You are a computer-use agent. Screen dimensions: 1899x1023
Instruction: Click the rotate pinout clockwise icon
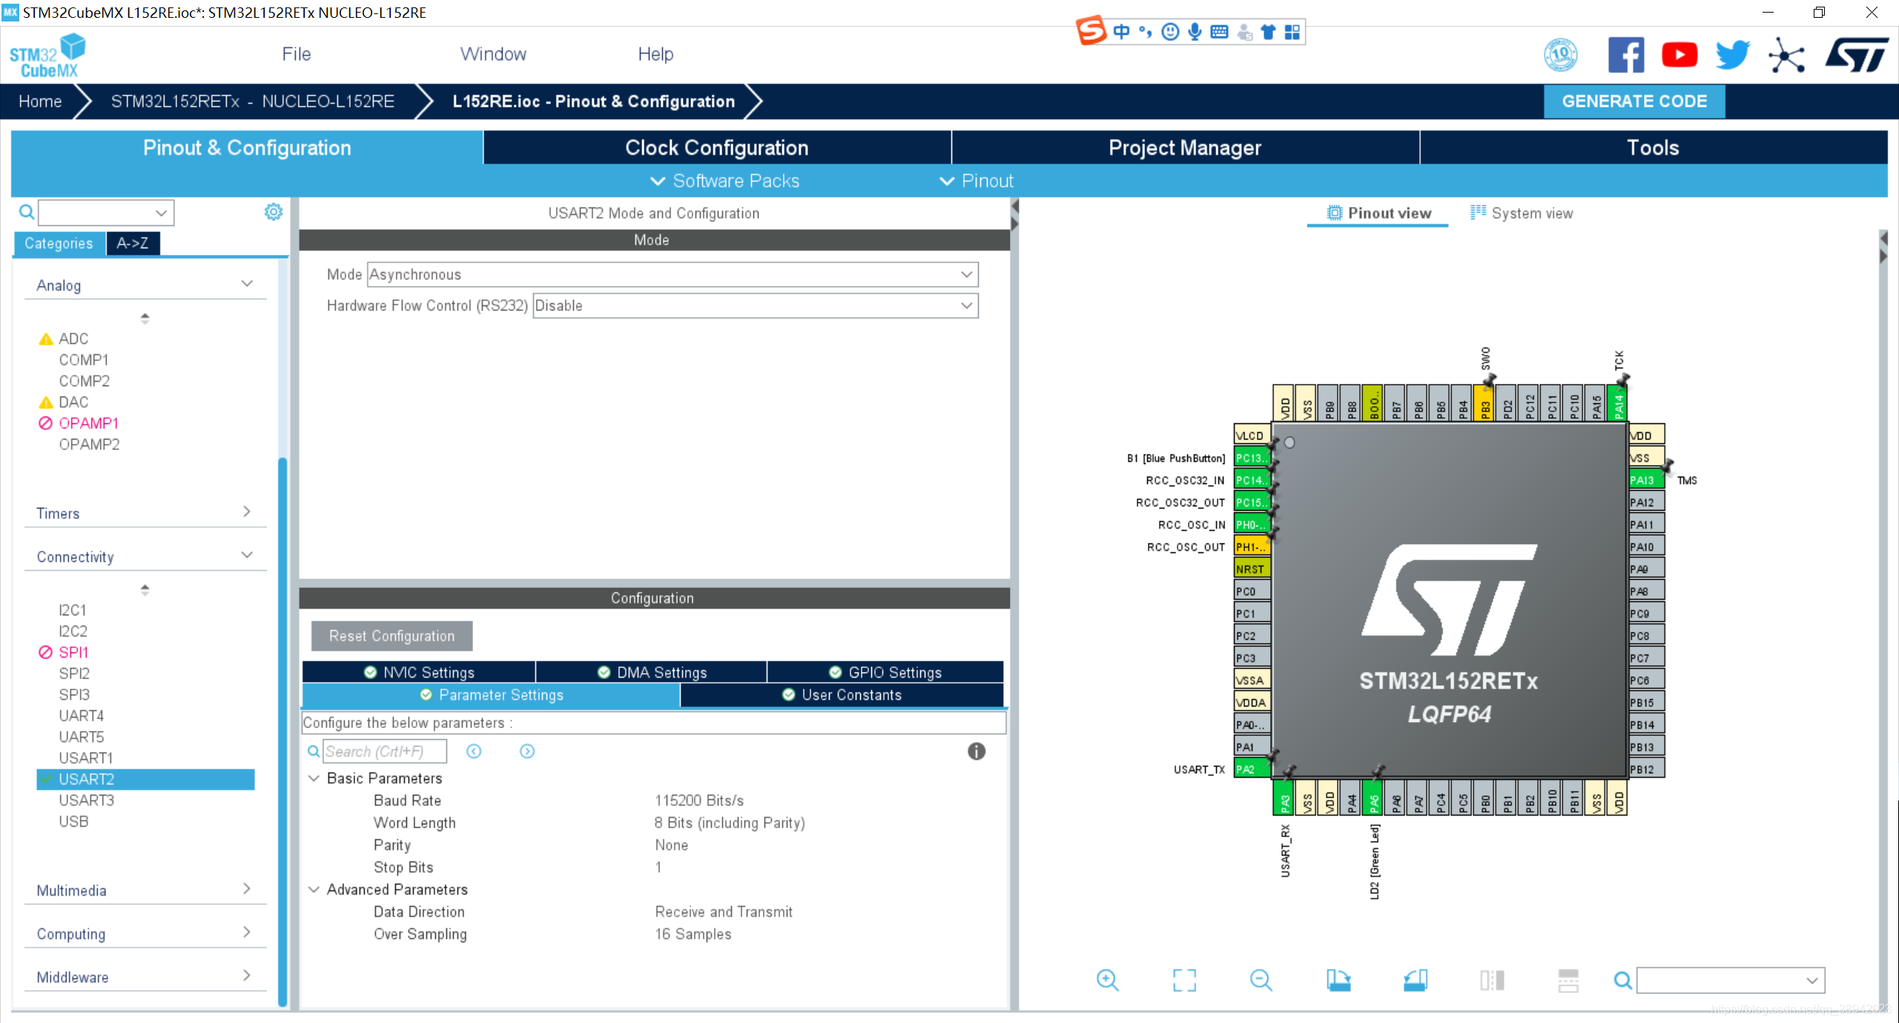point(1338,980)
